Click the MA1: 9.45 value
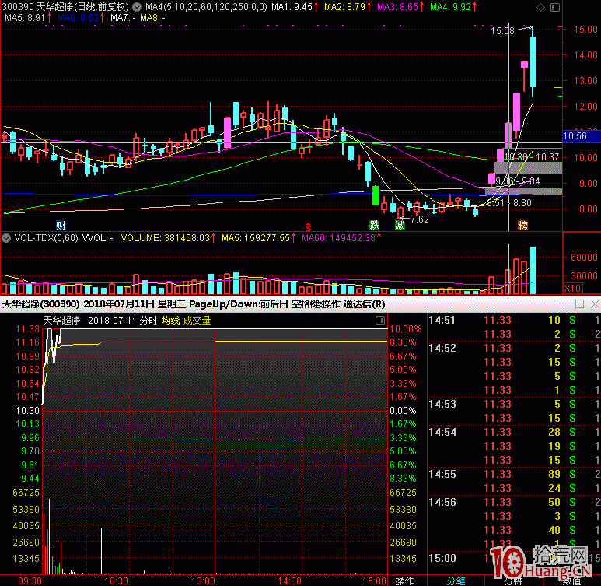 pos(295,7)
